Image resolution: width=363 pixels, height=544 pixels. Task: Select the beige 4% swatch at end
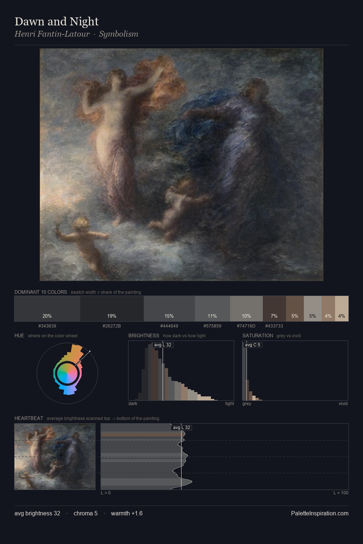point(342,309)
